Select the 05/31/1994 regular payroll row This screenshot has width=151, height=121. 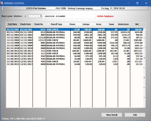75,32
